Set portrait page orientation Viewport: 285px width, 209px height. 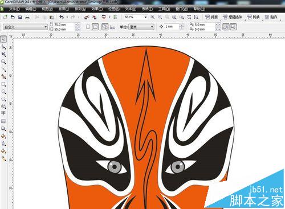(x=88, y=27)
